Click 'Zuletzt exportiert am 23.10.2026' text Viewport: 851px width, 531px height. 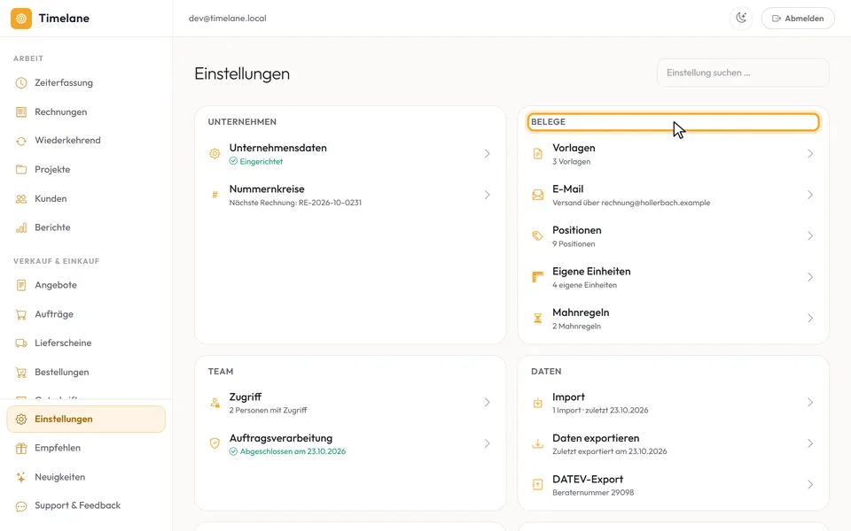pos(610,451)
